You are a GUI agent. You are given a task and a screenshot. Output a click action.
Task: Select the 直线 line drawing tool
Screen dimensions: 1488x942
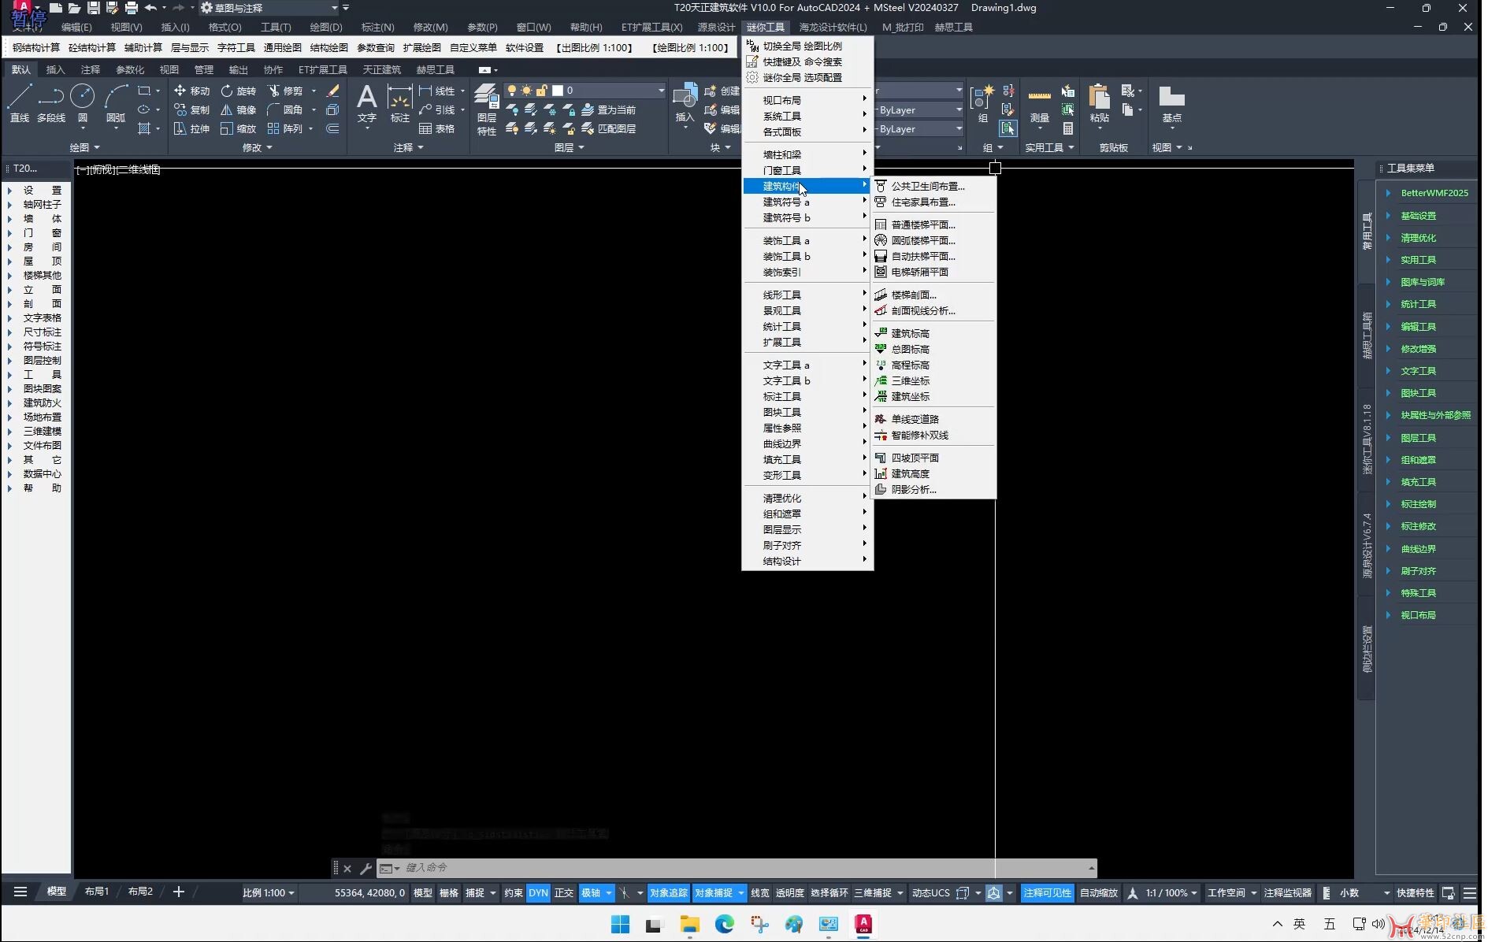19,104
